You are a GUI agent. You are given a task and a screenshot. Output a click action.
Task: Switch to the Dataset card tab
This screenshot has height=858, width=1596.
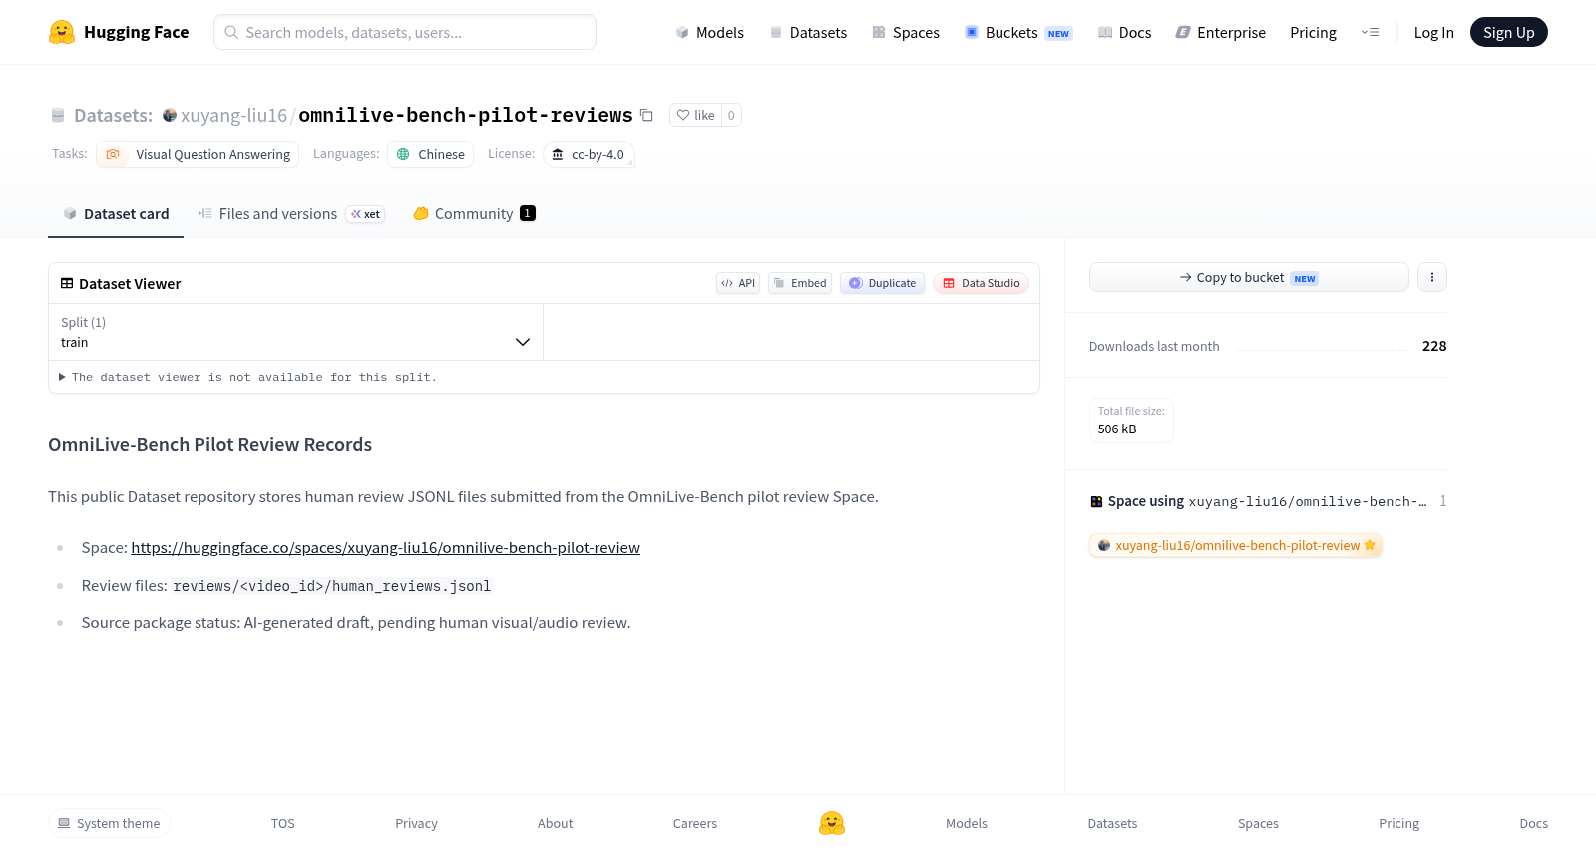[x=116, y=214]
